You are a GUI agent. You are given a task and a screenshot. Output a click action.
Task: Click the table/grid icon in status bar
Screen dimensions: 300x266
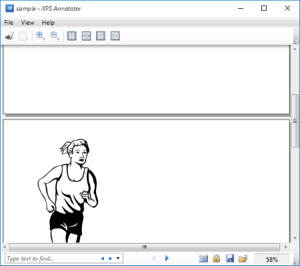(x=203, y=259)
